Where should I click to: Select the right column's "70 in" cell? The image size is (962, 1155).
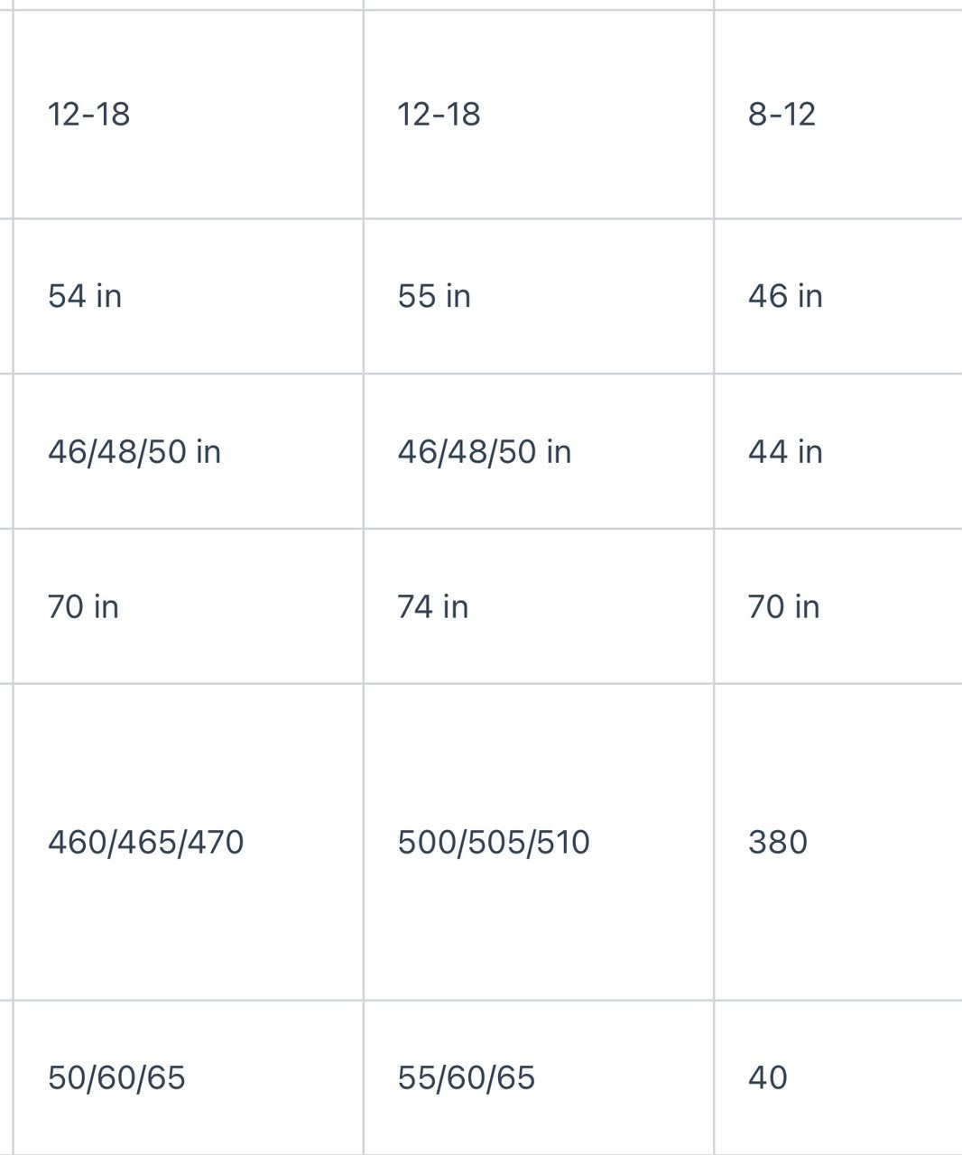tap(838, 606)
